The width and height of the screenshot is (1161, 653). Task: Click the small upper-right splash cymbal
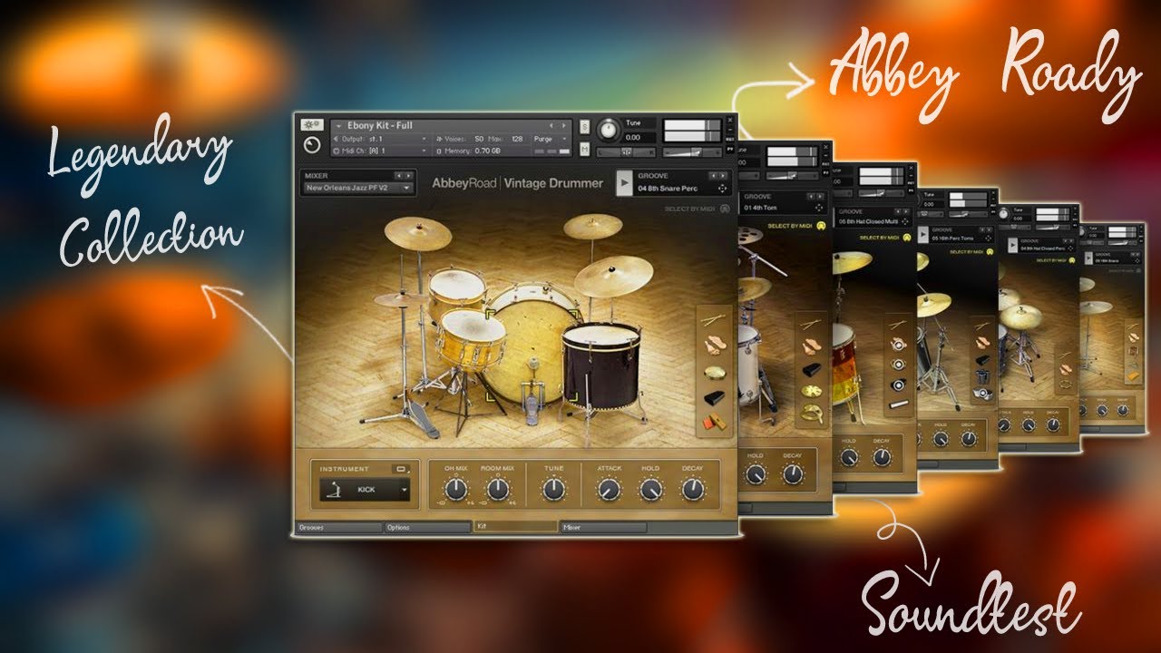592,226
